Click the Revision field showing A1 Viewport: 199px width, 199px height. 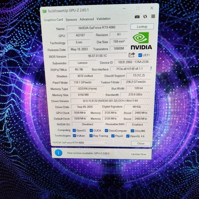point(119,34)
